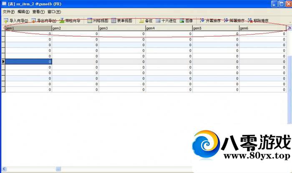292x173 pixels.
Task: Sort ascending with 升幂排序
Action: click(202, 20)
